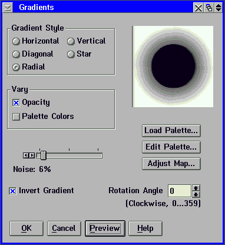
Task: Click the maximize/minimize arrows icon
Action: tap(218, 8)
